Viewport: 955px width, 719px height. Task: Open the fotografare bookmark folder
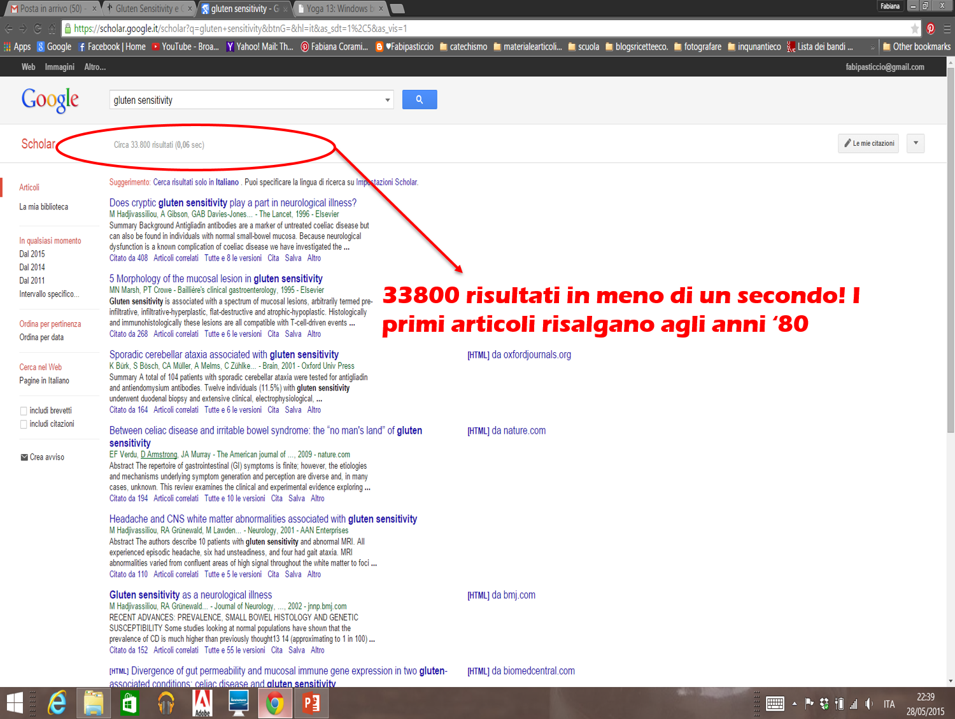[697, 46]
